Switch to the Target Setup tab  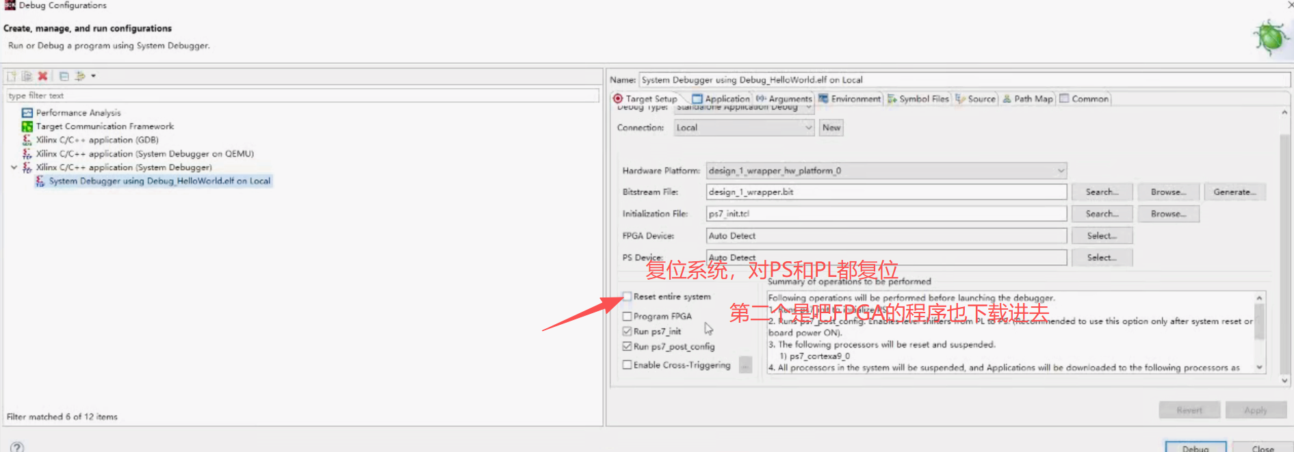pyautogui.click(x=645, y=98)
